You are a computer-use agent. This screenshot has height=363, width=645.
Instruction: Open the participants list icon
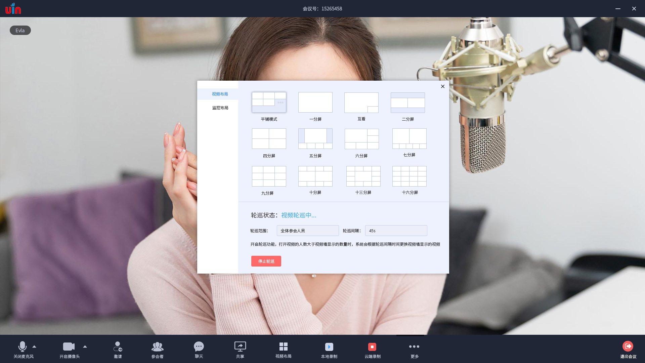pyautogui.click(x=157, y=346)
